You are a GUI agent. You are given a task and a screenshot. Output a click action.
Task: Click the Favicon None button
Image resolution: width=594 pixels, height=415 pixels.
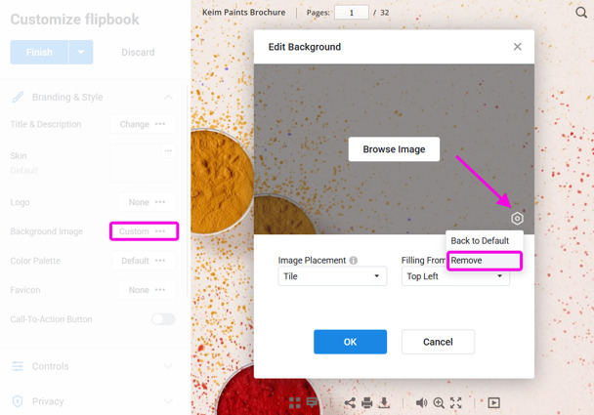[x=147, y=290]
